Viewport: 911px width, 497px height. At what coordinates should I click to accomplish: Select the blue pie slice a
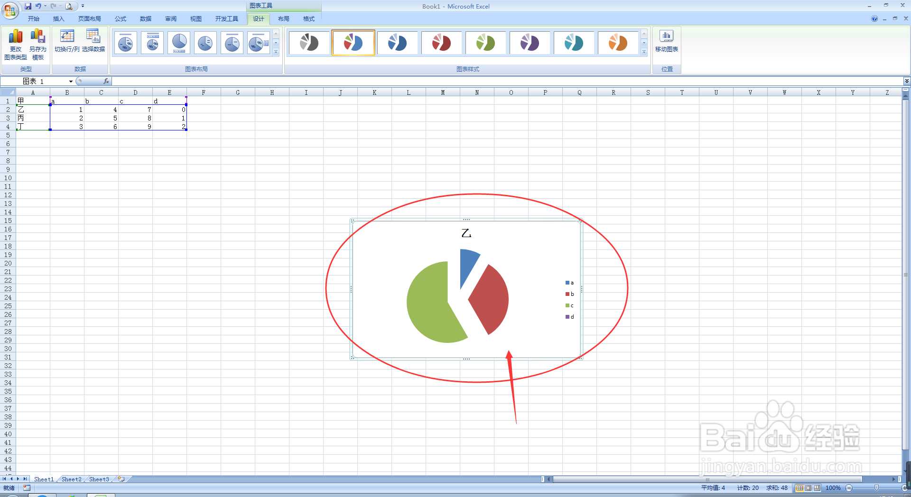(467, 266)
